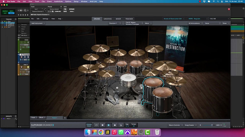Open the TRACKS list options menu icon
245x137 pixels.
(15, 19)
